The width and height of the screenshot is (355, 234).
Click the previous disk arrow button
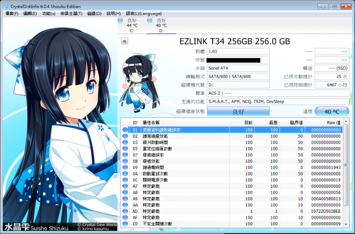click(124, 41)
